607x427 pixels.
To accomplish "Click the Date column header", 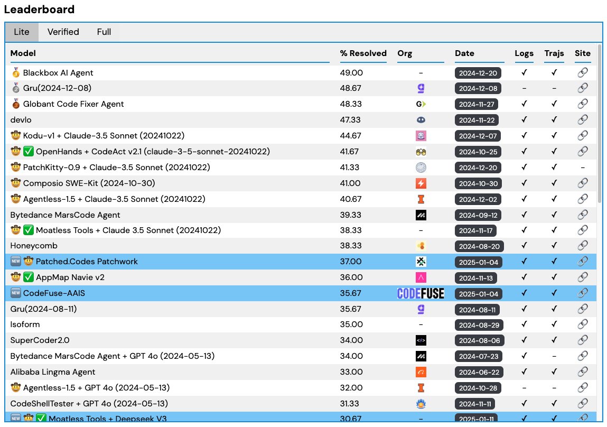I will [464, 53].
